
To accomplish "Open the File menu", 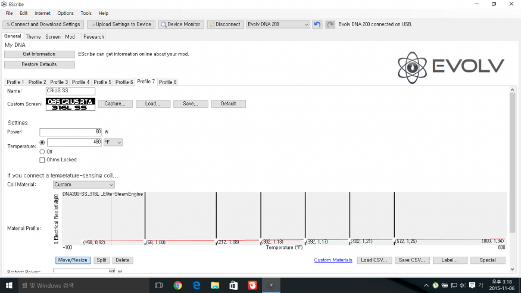I will [x=9, y=13].
